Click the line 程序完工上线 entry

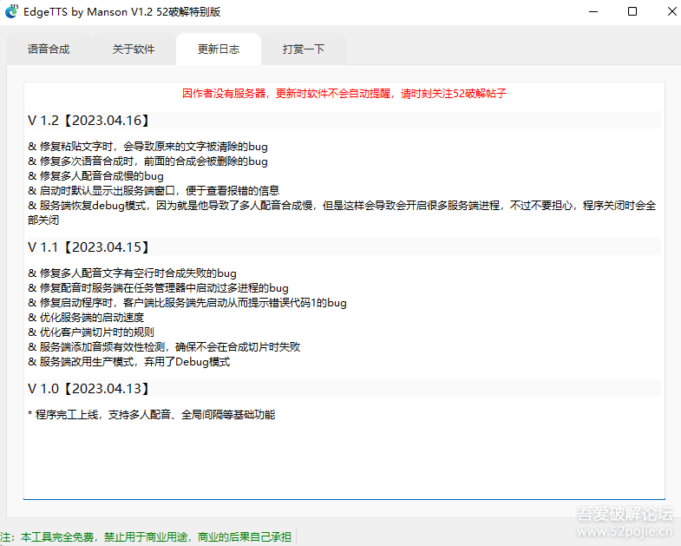tap(152, 415)
